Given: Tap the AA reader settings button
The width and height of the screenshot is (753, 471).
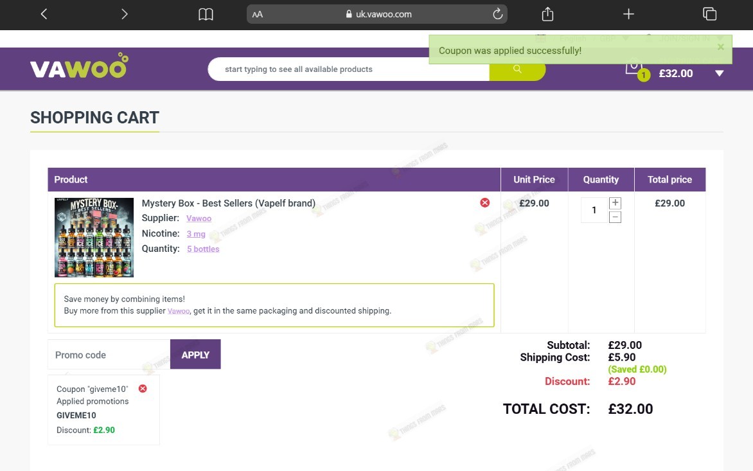Looking at the screenshot, I should 258,14.
